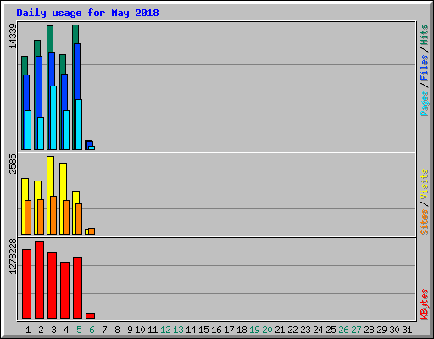Select the orange sites bar for day 5

[x=79, y=219]
